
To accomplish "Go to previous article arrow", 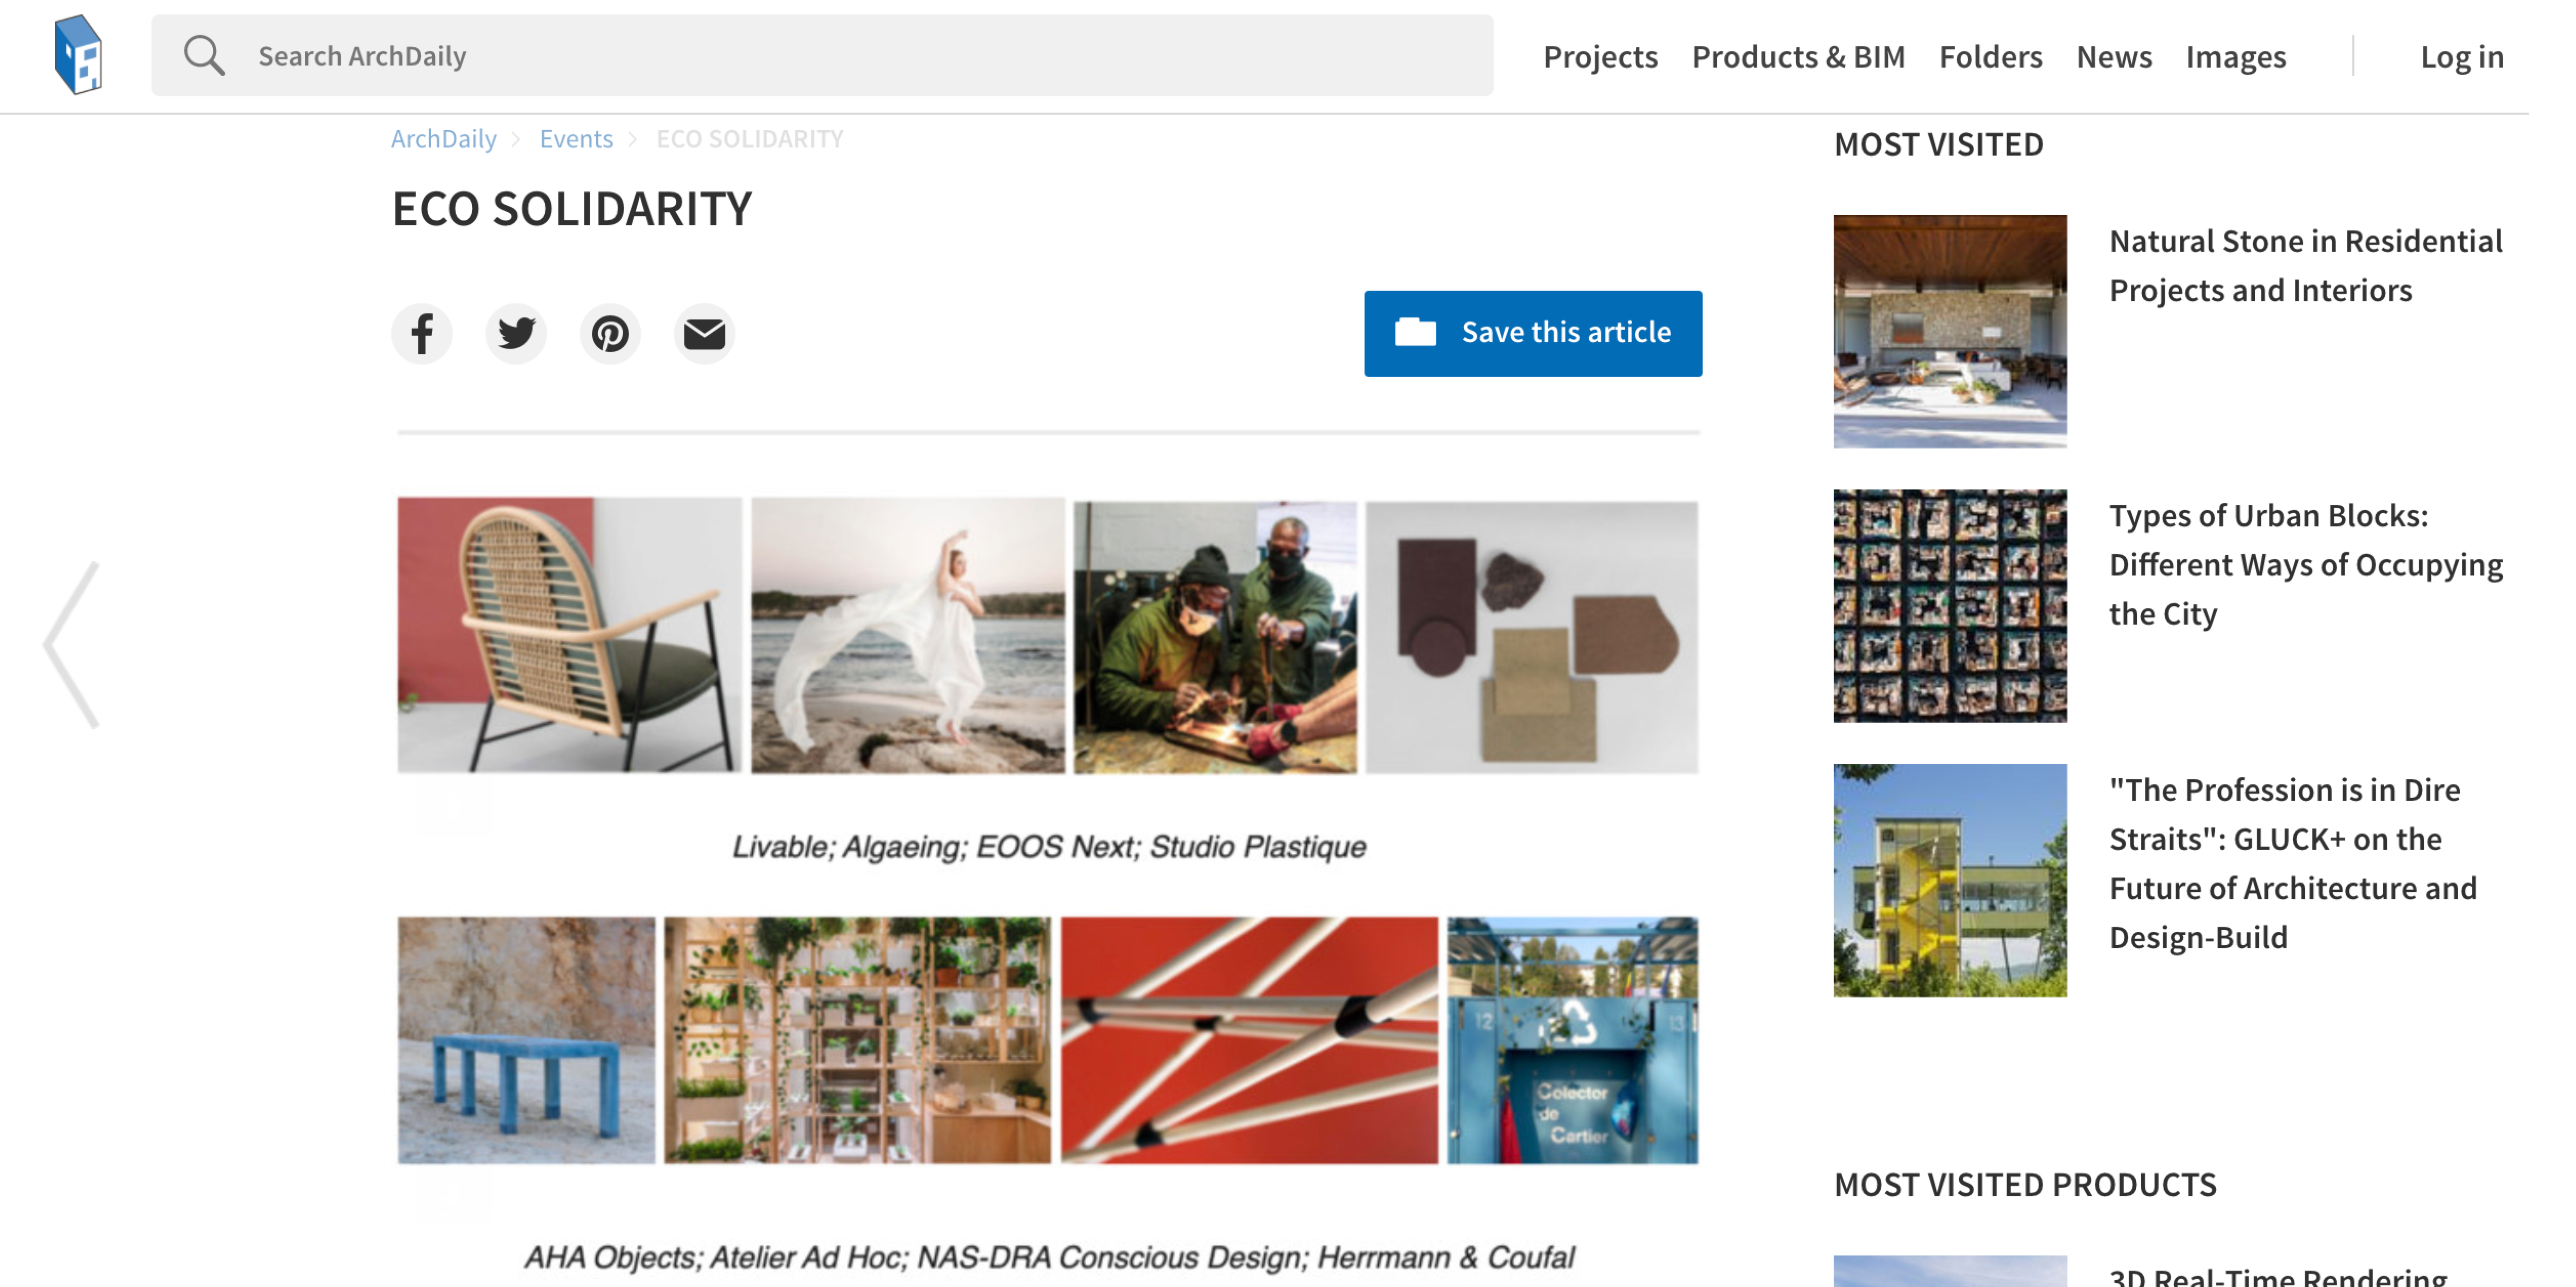I will [x=71, y=645].
